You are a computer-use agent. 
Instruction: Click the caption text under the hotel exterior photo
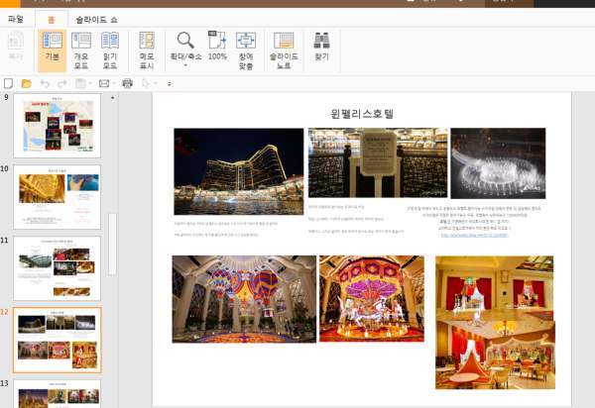[x=226, y=229]
